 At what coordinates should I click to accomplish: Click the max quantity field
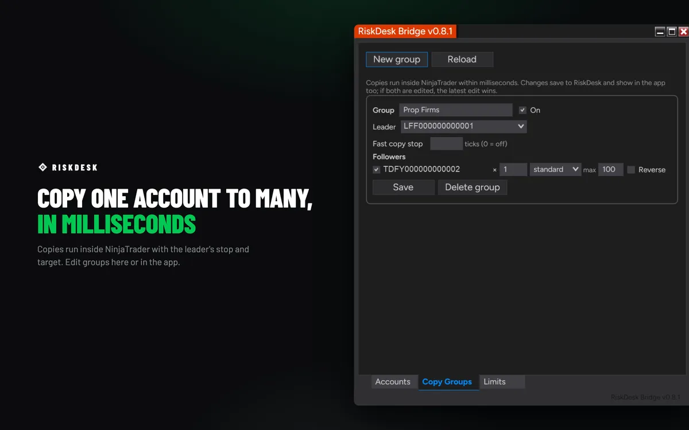tap(610, 169)
